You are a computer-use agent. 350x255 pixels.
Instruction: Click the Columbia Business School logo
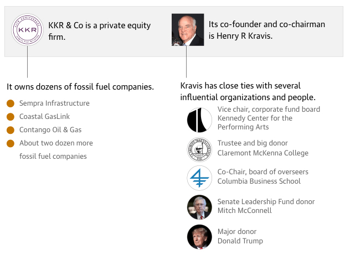coord(199,178)
